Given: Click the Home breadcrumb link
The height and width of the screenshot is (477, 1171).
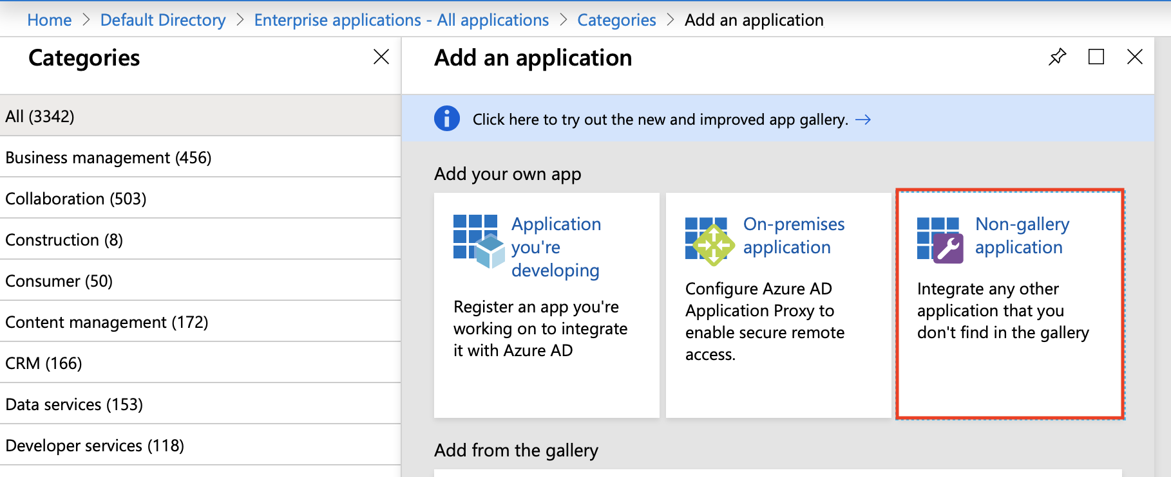Looking at the screenshot, I should (49, 20).
